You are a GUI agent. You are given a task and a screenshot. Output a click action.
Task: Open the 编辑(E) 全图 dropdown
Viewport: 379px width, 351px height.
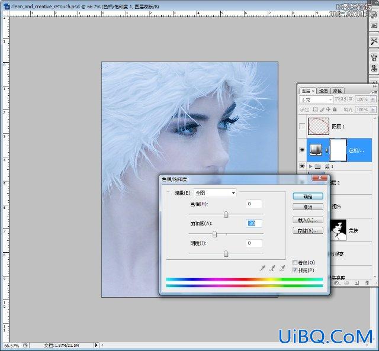[x=215, y=193]
